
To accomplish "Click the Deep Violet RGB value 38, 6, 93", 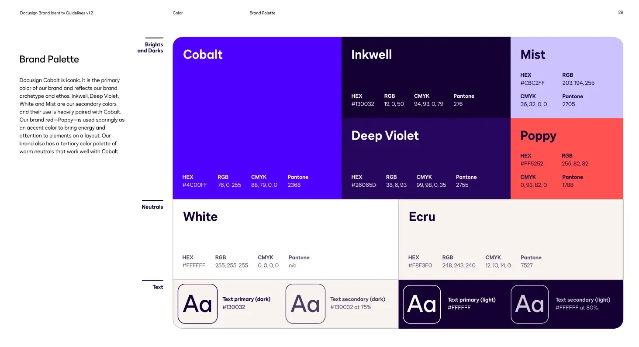I will [396, 185].
